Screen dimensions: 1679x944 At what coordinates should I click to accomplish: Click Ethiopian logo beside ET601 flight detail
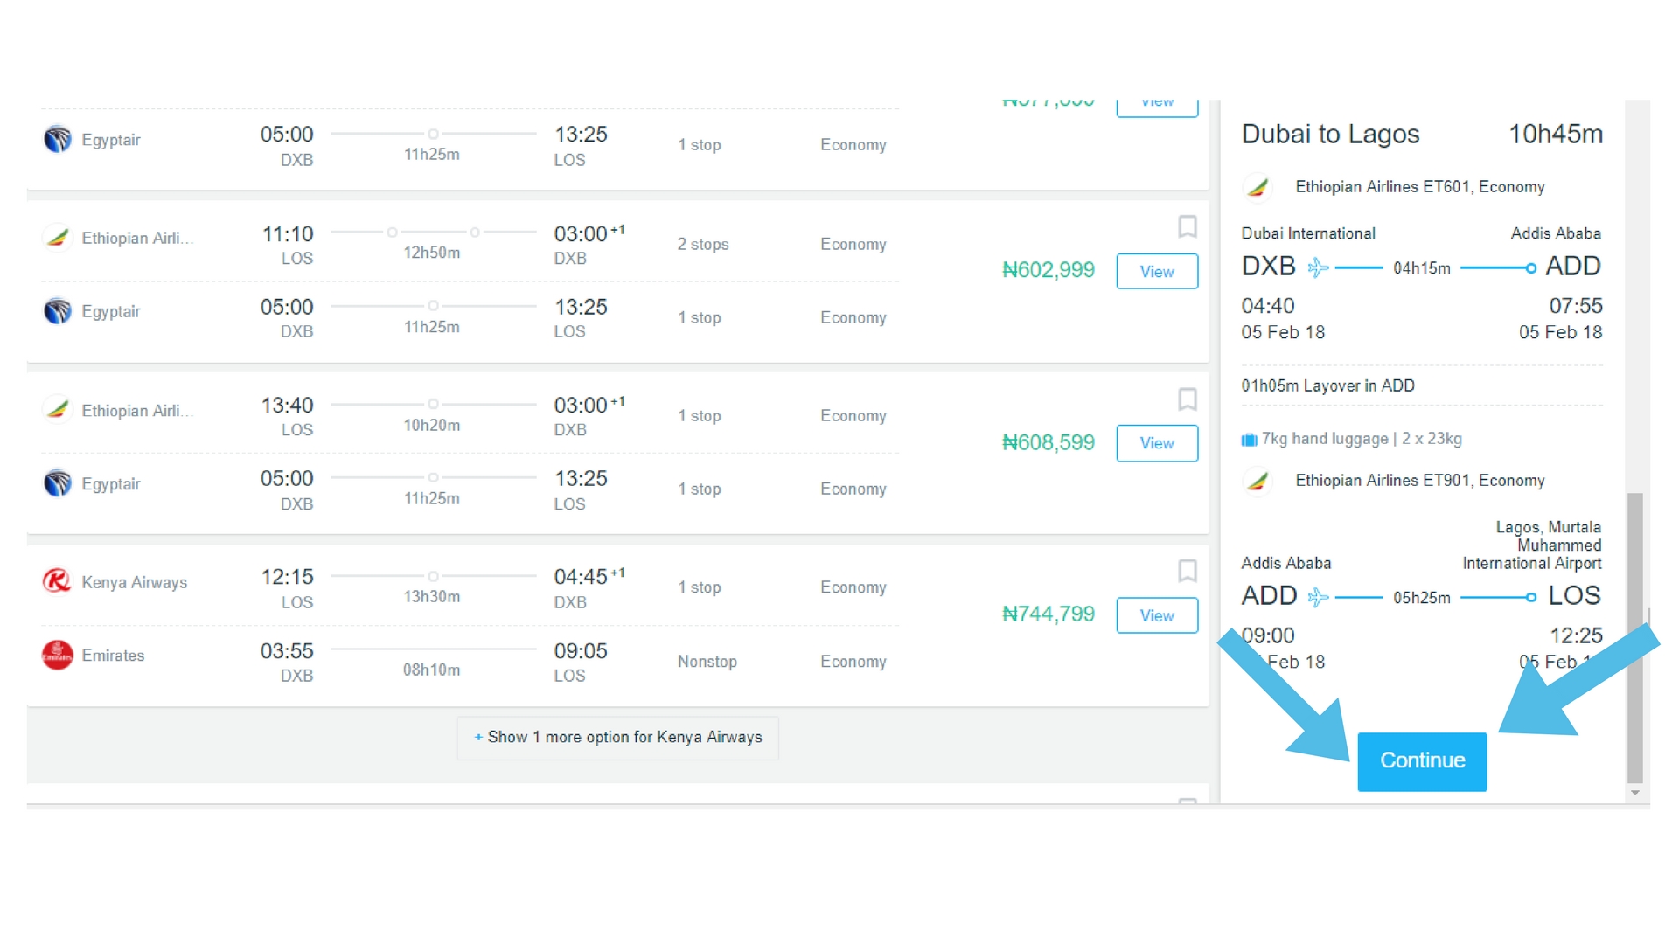1258,186
